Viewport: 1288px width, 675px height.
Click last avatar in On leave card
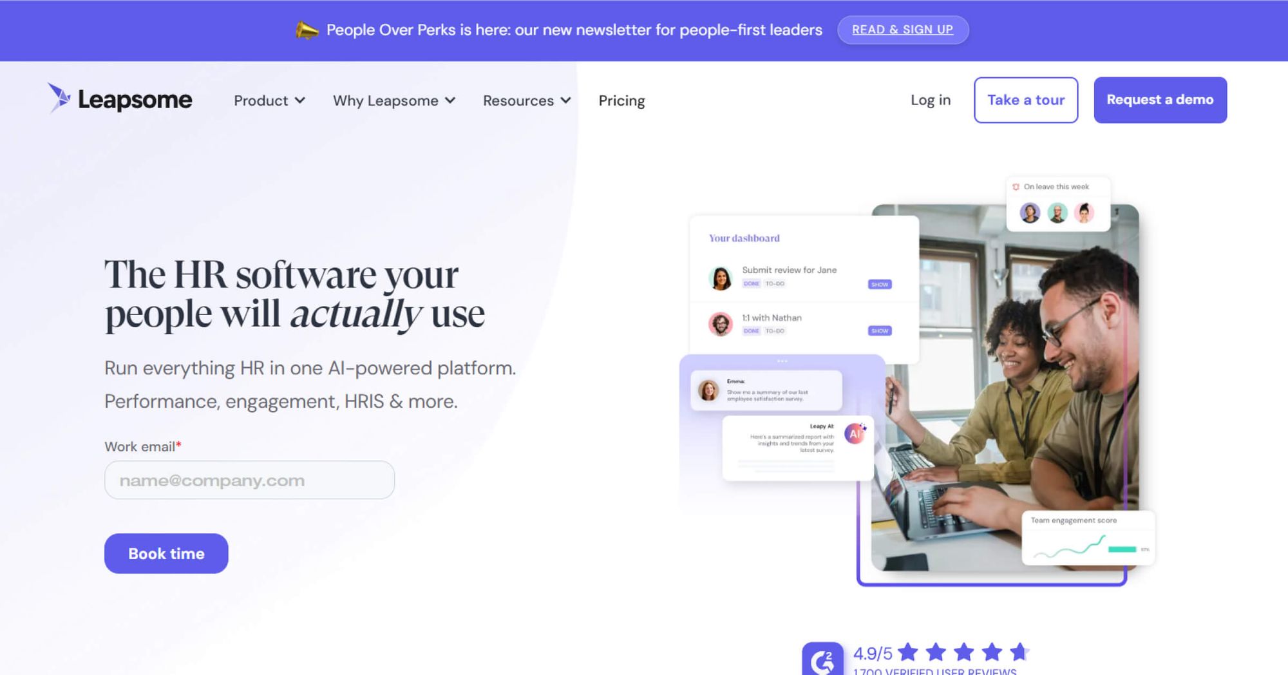coord(1084,213)
